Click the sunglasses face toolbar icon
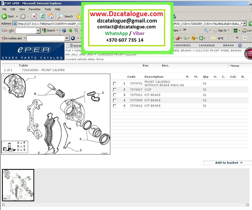Viewport: 252px width, 210px height. pyautogui.click(x=235, y=30)
